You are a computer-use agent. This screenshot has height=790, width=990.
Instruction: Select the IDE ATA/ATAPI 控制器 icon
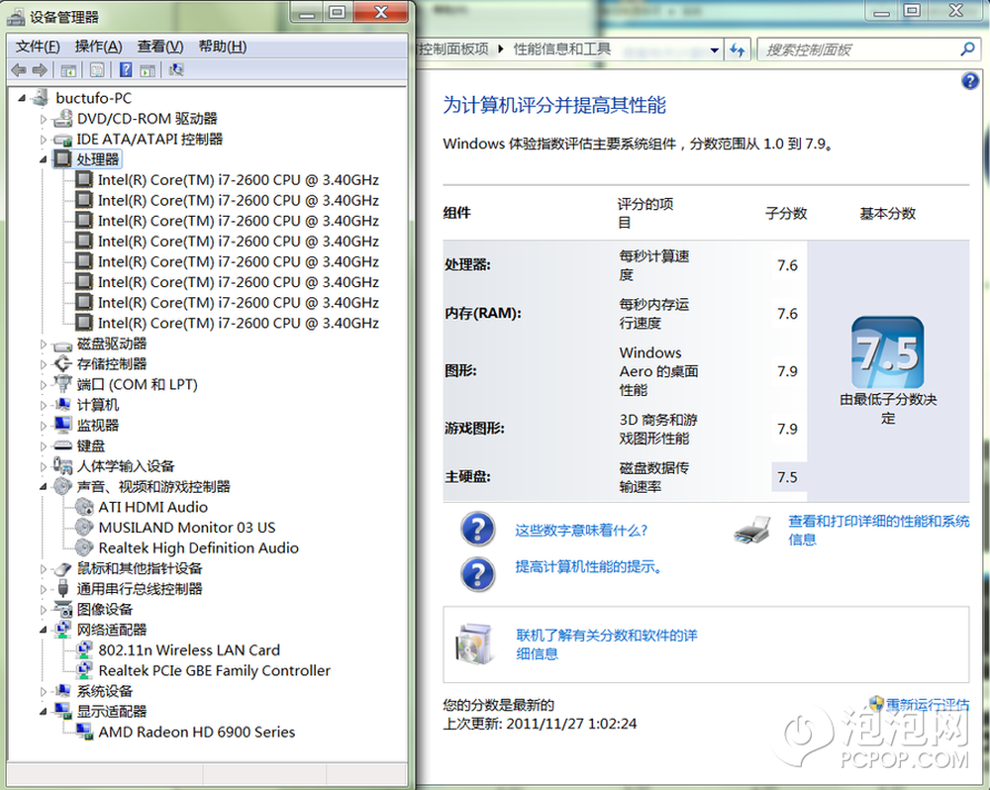pyautogui.click(x=62, y=139)
